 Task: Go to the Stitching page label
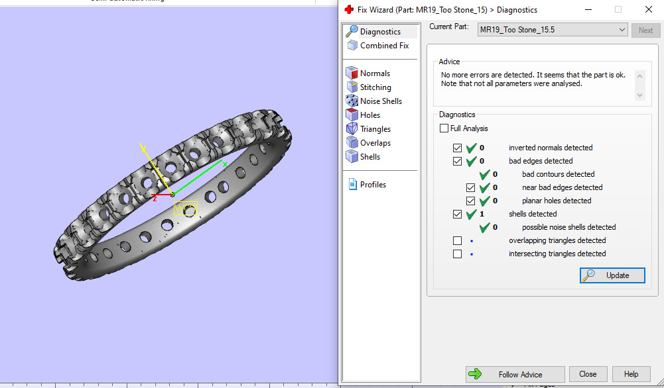pos(375,87)
